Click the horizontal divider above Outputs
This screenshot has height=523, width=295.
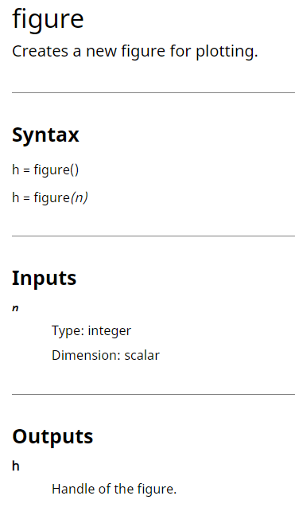(x=153, y=394)
